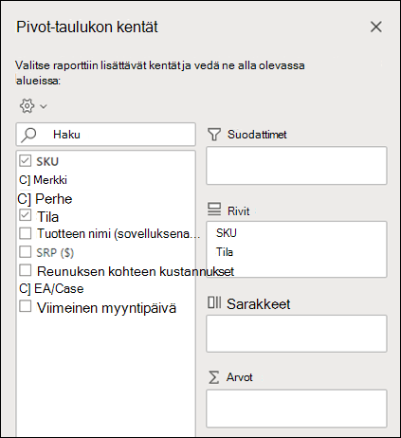Select Tila item in Rivit area
This screenshot has width=401, height=438.
point(225,252)
